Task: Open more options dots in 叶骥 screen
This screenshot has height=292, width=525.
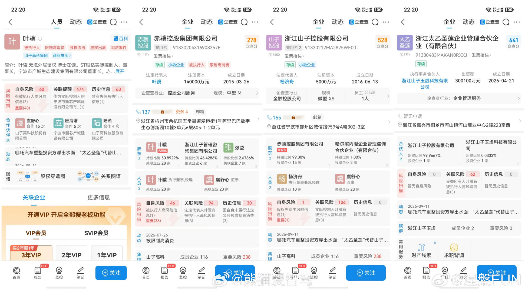Action: pos(124,22)
